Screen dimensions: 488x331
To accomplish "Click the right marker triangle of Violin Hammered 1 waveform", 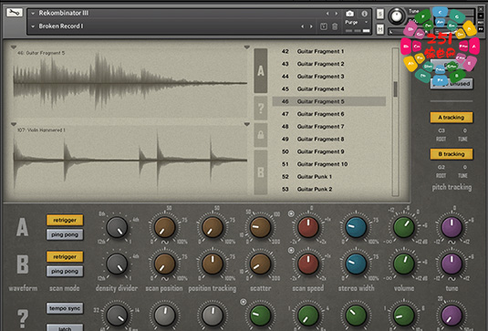I will (247, 124).
